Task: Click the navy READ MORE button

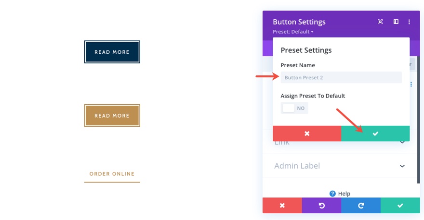Action: click(112, 52)
